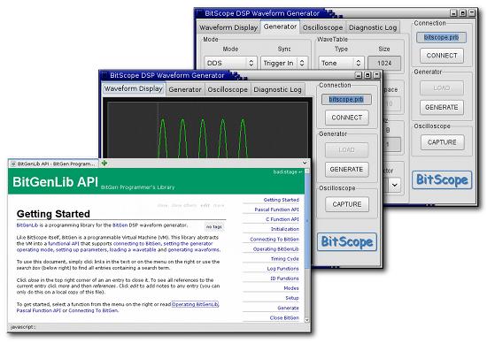
Task: Click the browser page vertical scrollbar thumb
Action: [307, 220]
